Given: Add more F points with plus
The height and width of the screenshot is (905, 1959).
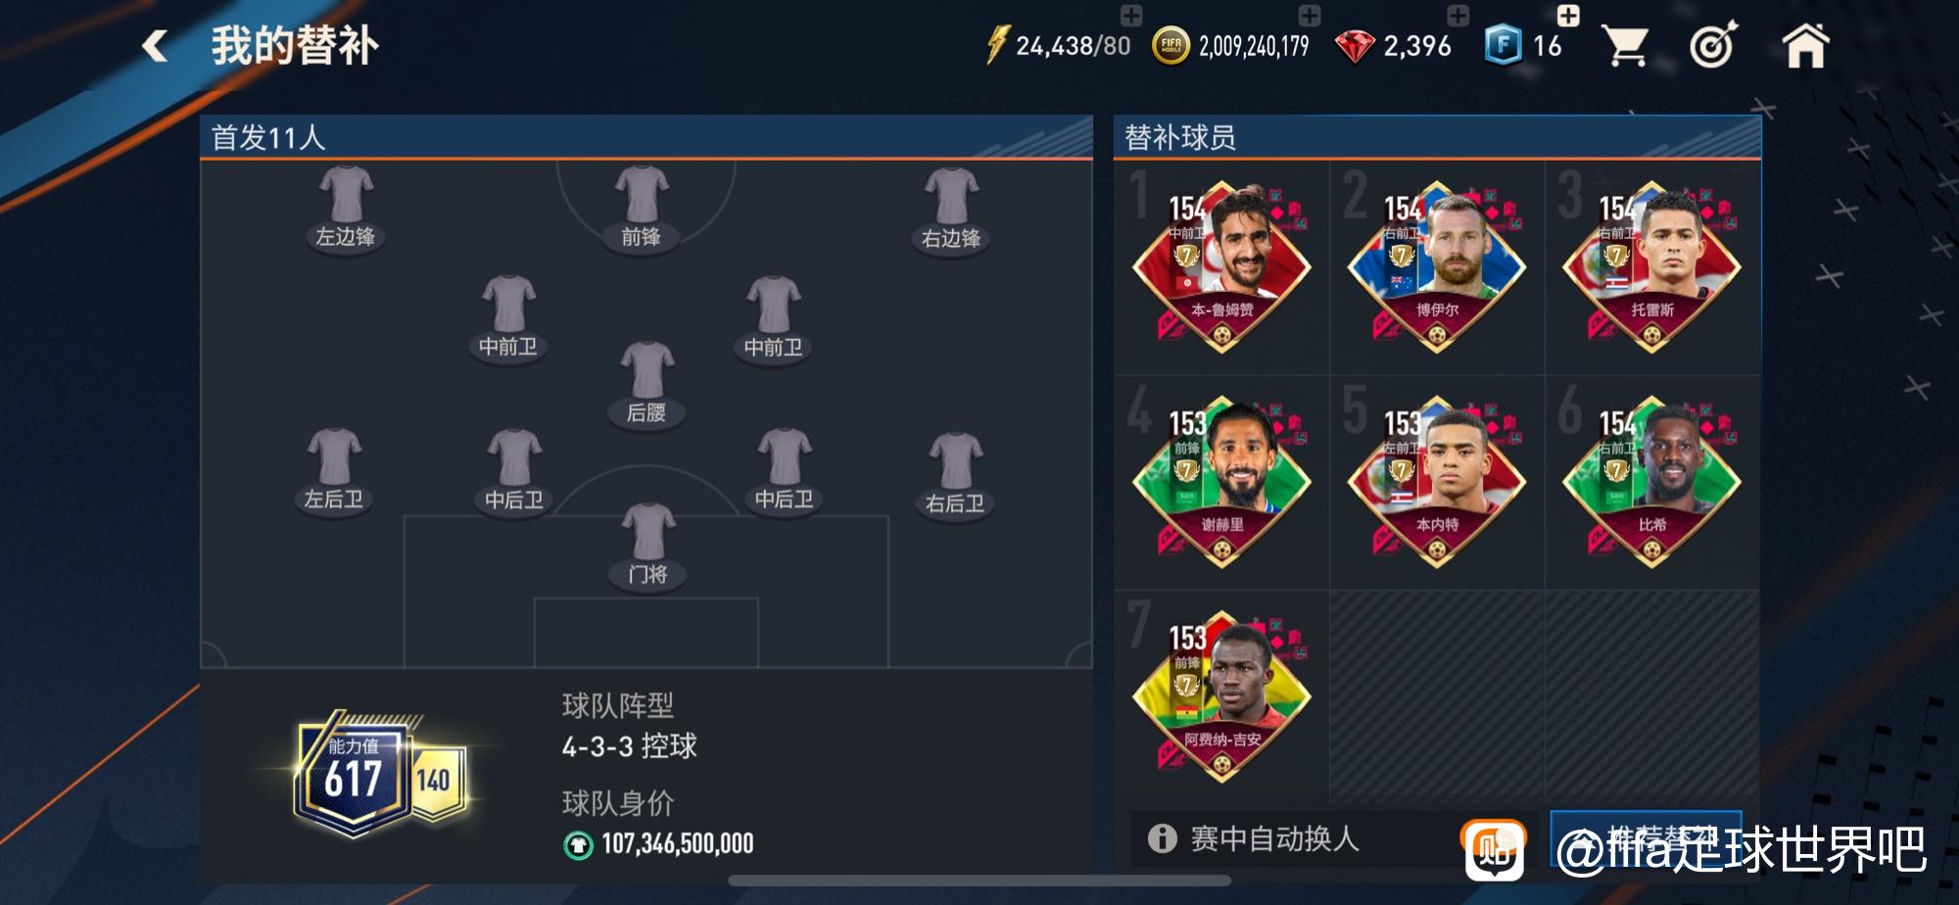Looking at the screenshot, I should (x=1568, y=15).
